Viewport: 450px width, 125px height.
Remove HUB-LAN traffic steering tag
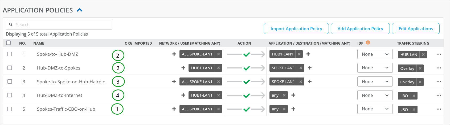coord(423,55)
